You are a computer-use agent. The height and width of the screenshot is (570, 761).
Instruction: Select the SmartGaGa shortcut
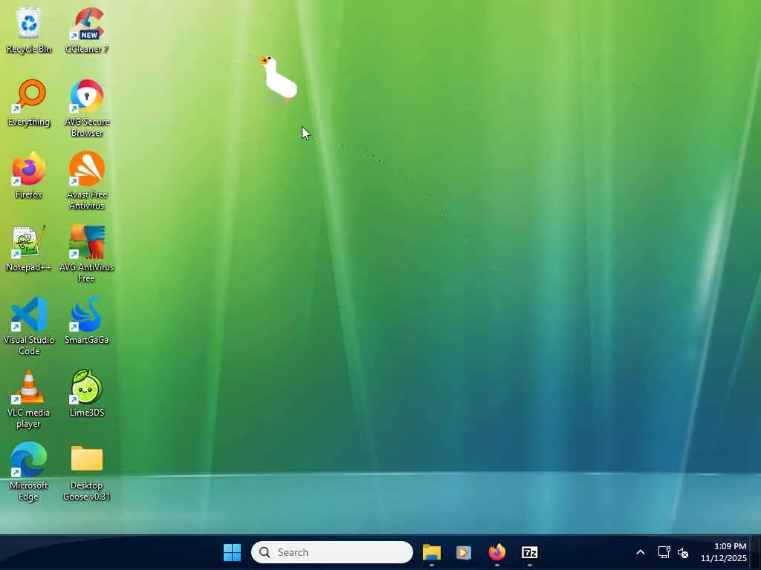[87, 321]
